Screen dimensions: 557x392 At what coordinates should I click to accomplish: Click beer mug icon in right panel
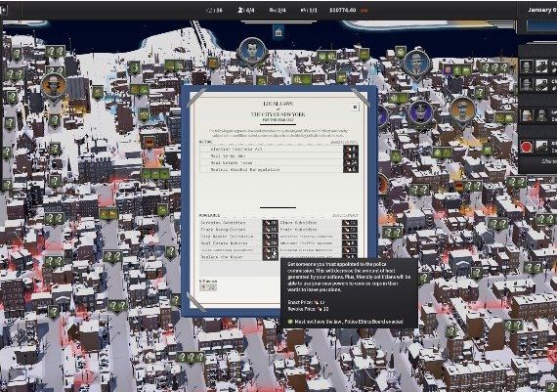527,116
